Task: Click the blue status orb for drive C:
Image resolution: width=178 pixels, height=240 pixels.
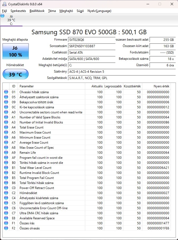Action: (2, 16)
